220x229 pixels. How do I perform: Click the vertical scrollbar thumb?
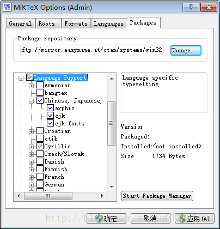(x=112, y=123)
